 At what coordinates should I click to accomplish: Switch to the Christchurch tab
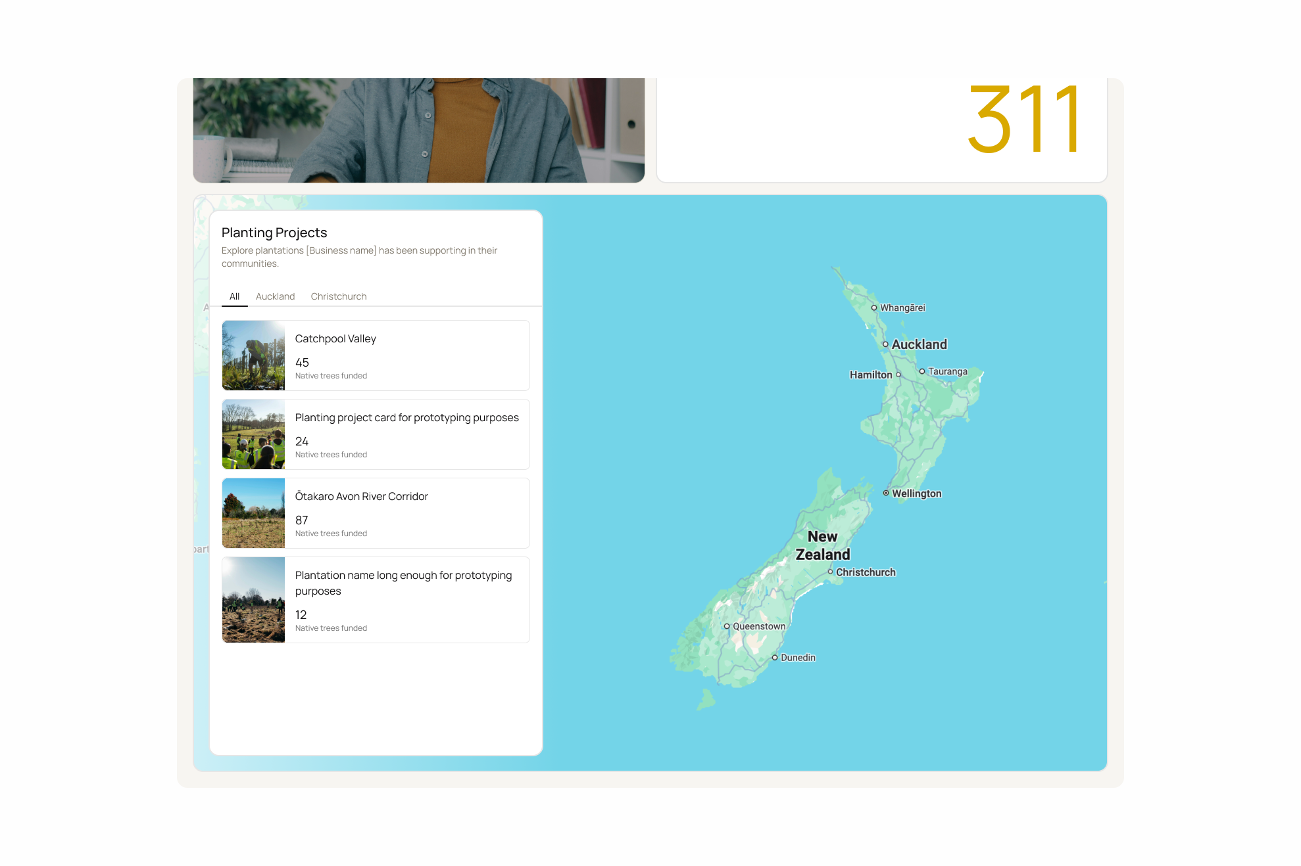coord(339,296)
